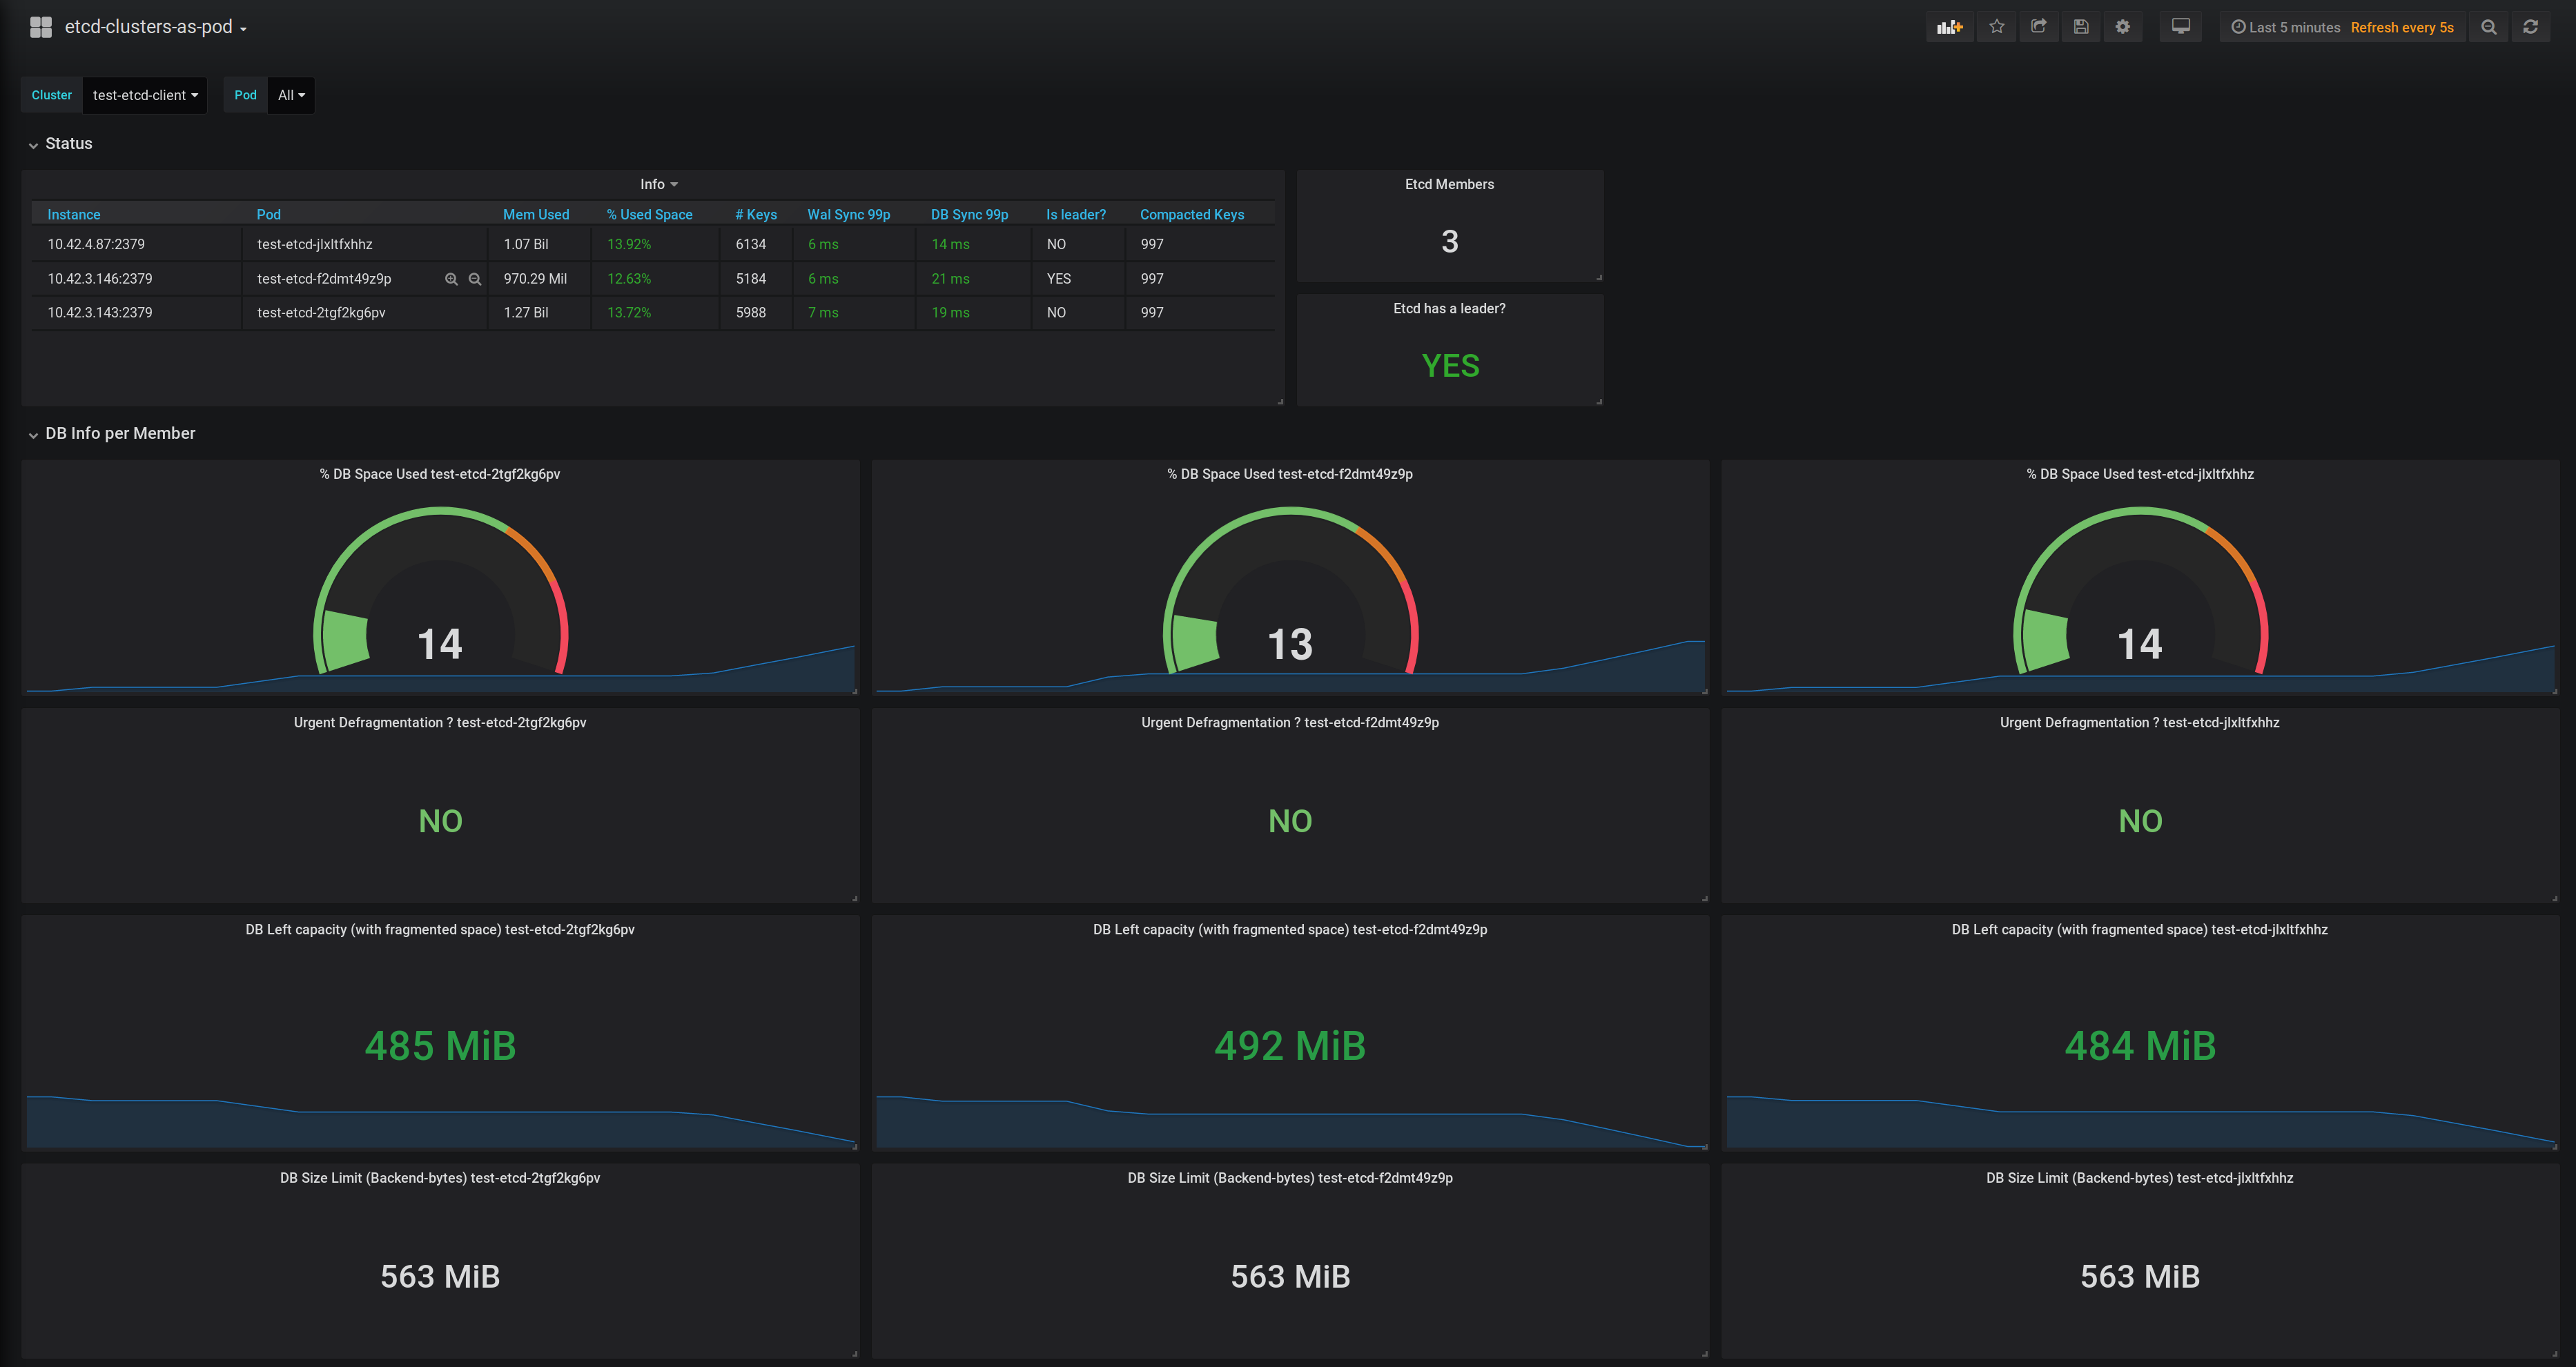Save the dashboard with disk icon
The image size is (2576, 1367).
point(2080,27)
